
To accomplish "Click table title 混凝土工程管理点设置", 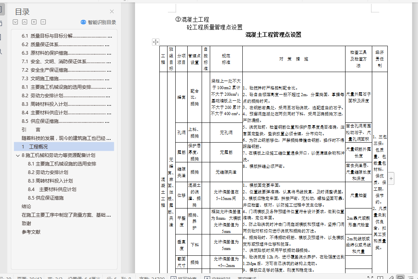I will [x=273, y=34].
